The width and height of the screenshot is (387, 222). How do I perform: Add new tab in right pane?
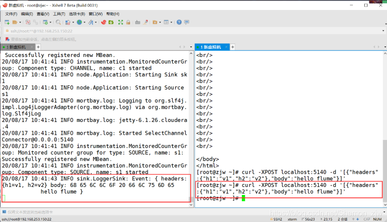pos(232,47)
